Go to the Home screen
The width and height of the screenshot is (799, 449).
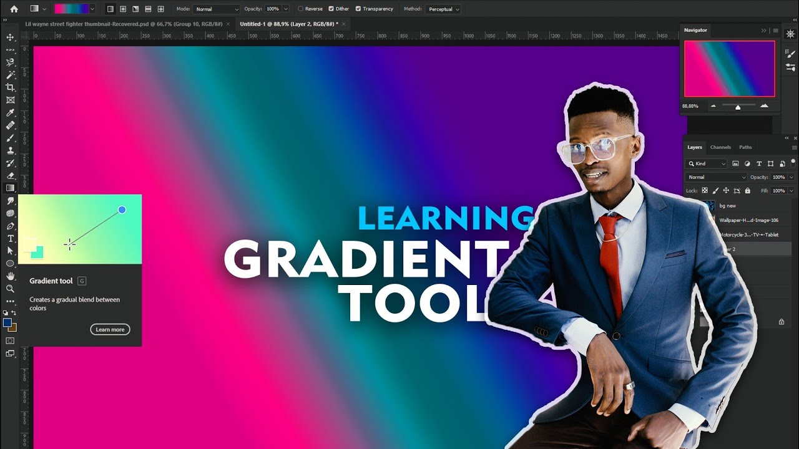(14, 9)
